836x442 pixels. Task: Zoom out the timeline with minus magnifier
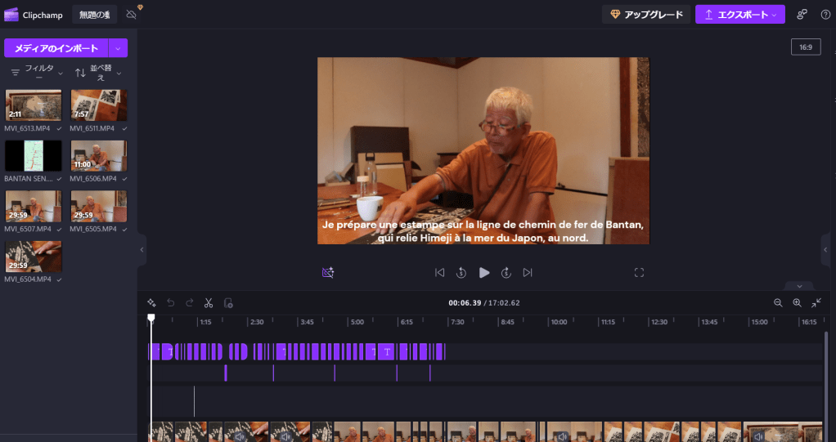(778, 302)
